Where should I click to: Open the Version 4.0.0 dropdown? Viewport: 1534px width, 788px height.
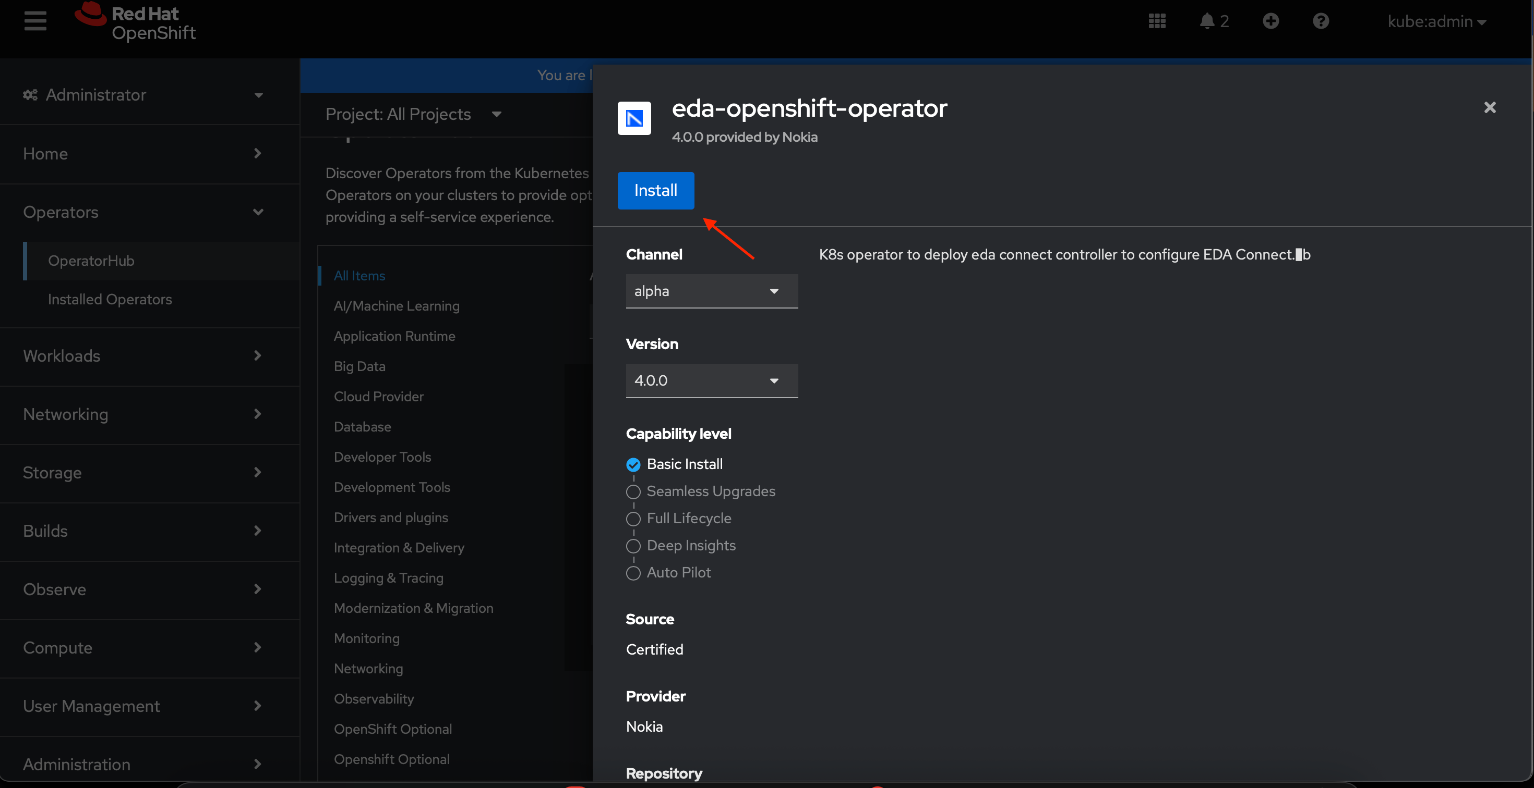pyautogui.click(x=712, y=380)
